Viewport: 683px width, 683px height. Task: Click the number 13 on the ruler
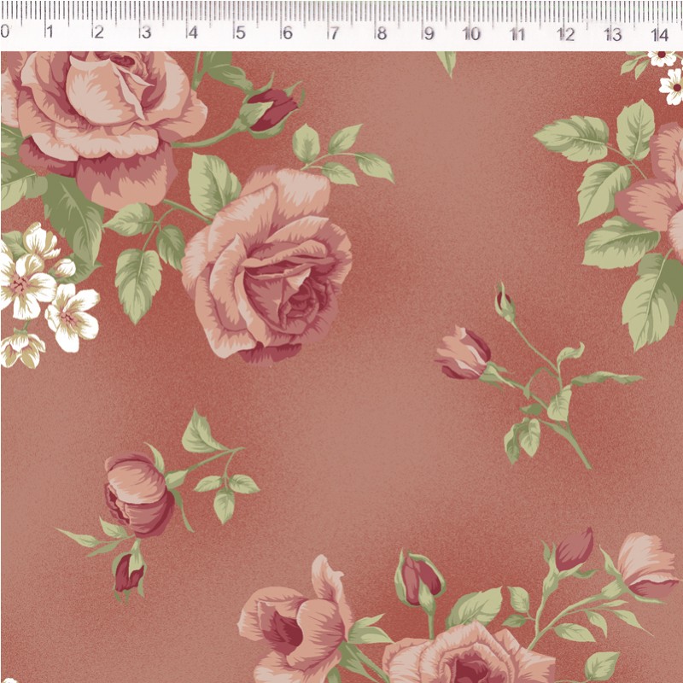click(x=613, y=34)
